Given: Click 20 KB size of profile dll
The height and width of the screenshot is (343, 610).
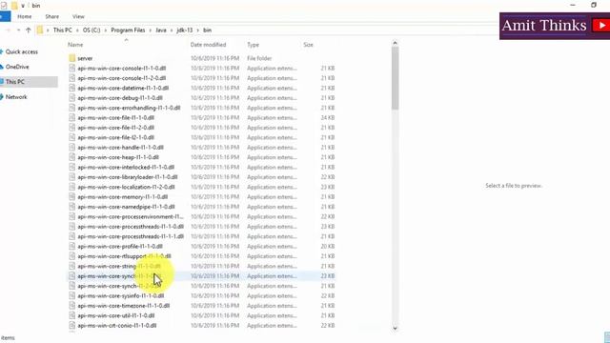Looking at the screenshot, I should click(328, 246).
